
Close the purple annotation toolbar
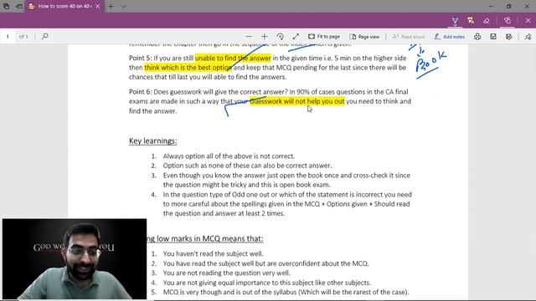[528, 21]
